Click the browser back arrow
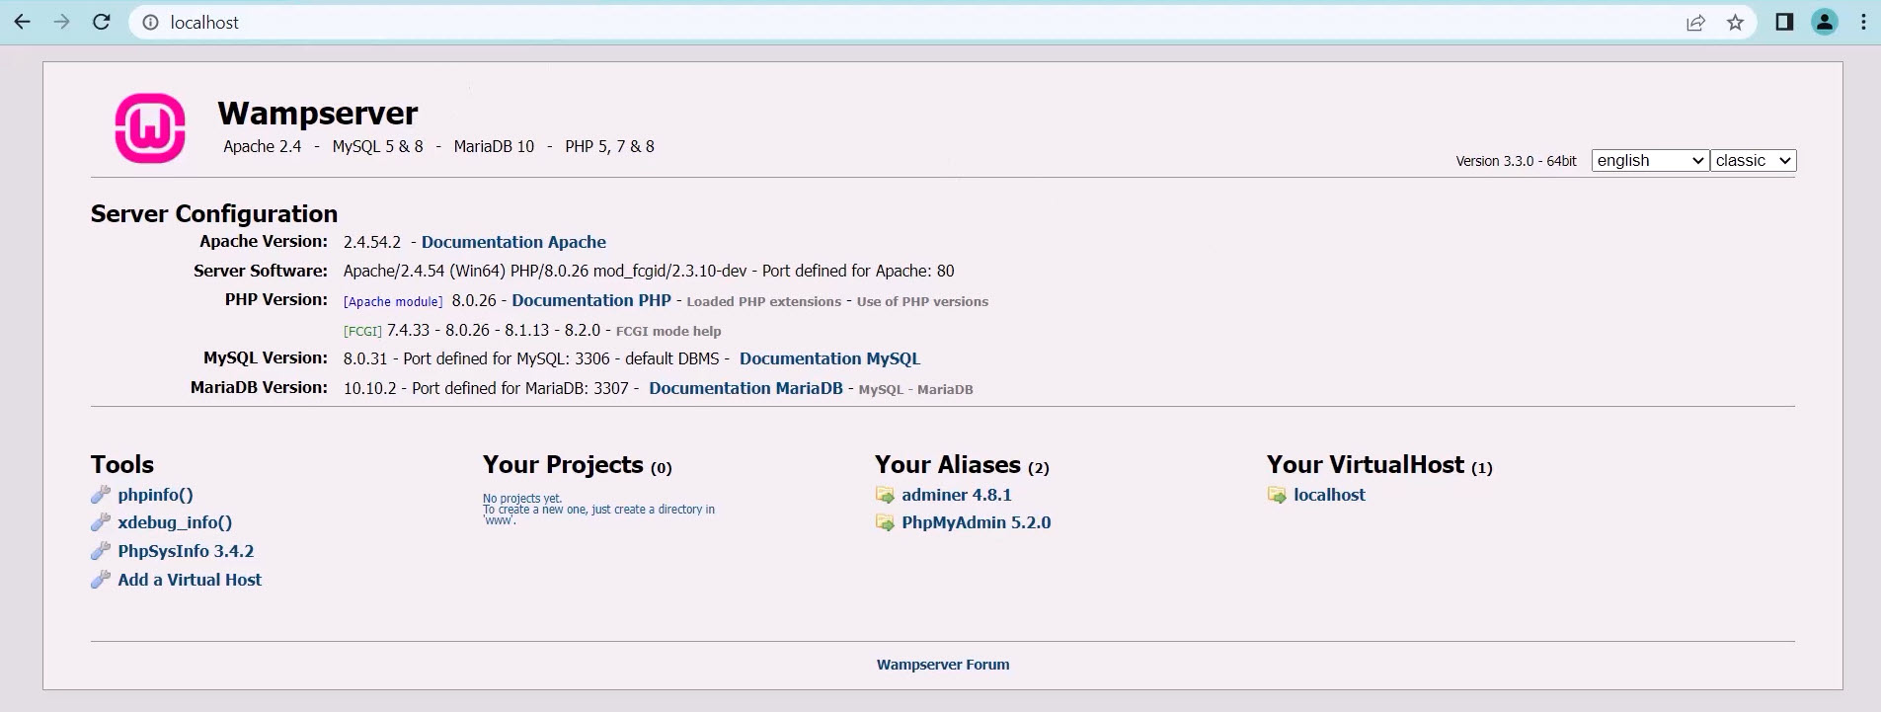Screen dimensions: 1881x712 pos(22,22)
